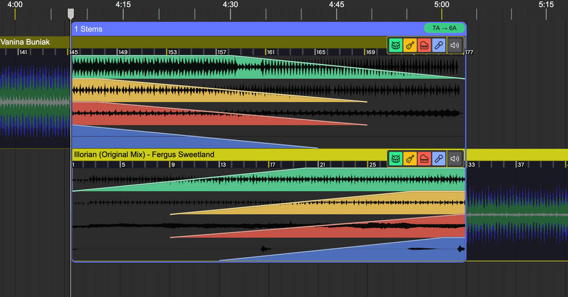Click bar marker 17 on the Illorian track

(x=272, y=165)
